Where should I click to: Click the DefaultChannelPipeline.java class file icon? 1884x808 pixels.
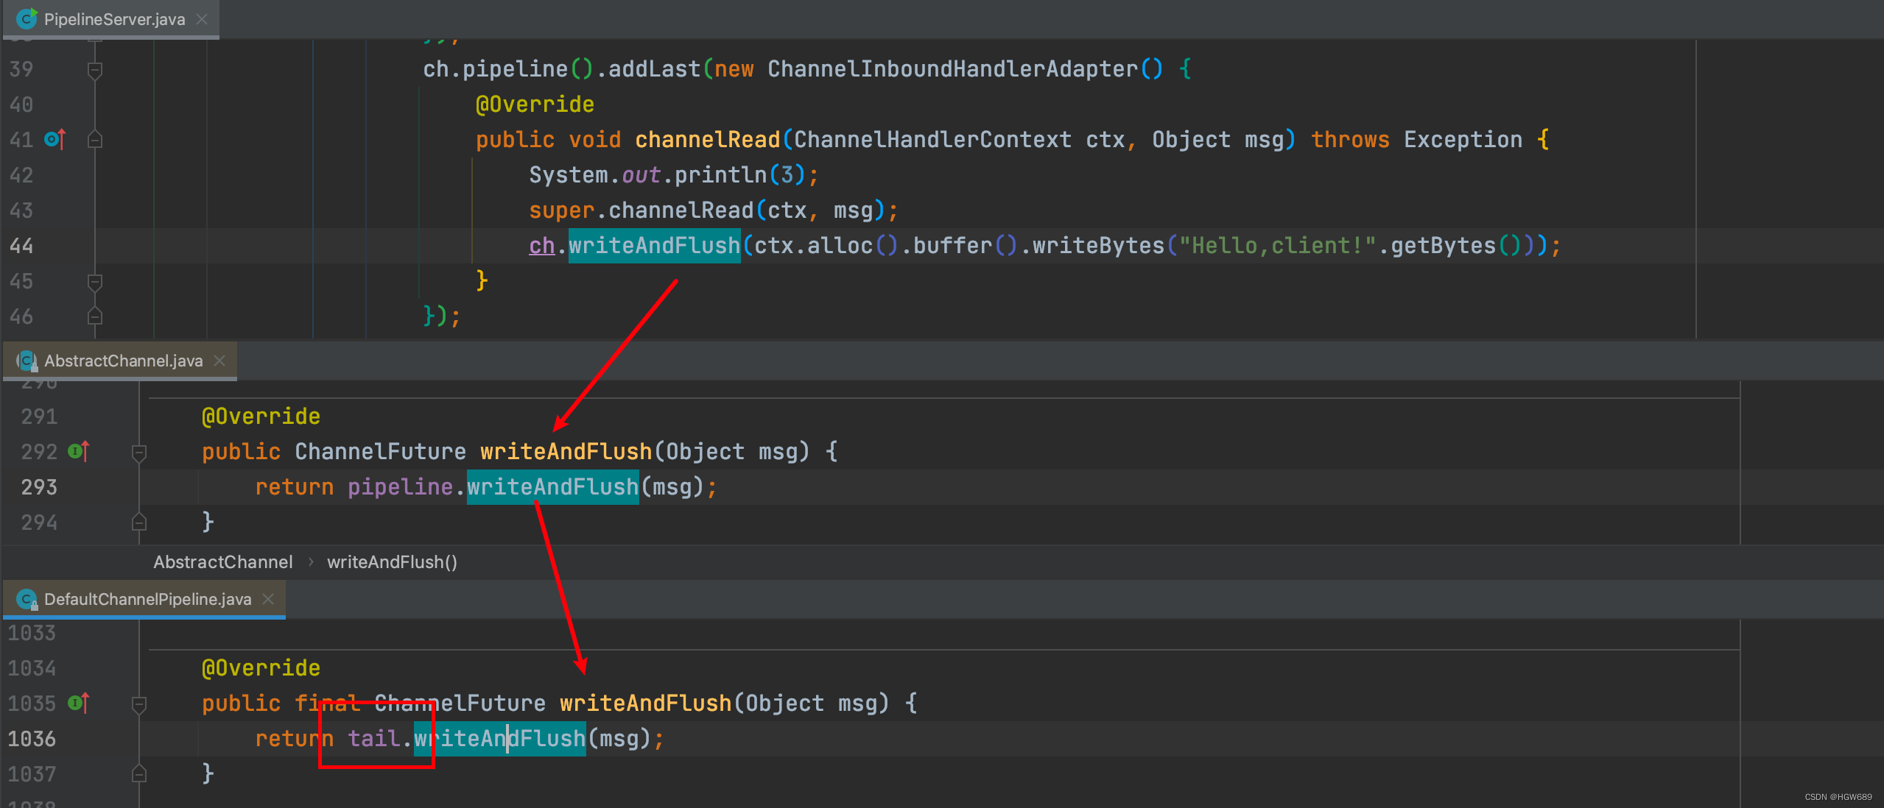coord(27,599)
